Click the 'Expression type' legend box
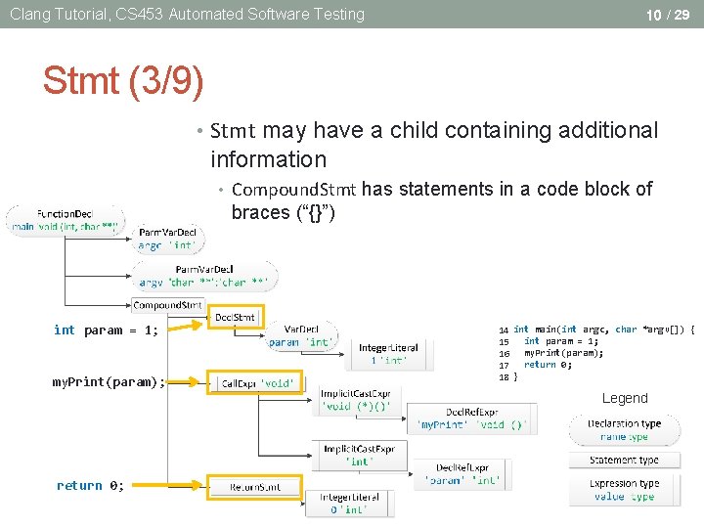The image size is (704, 528). tap(625, 490)
